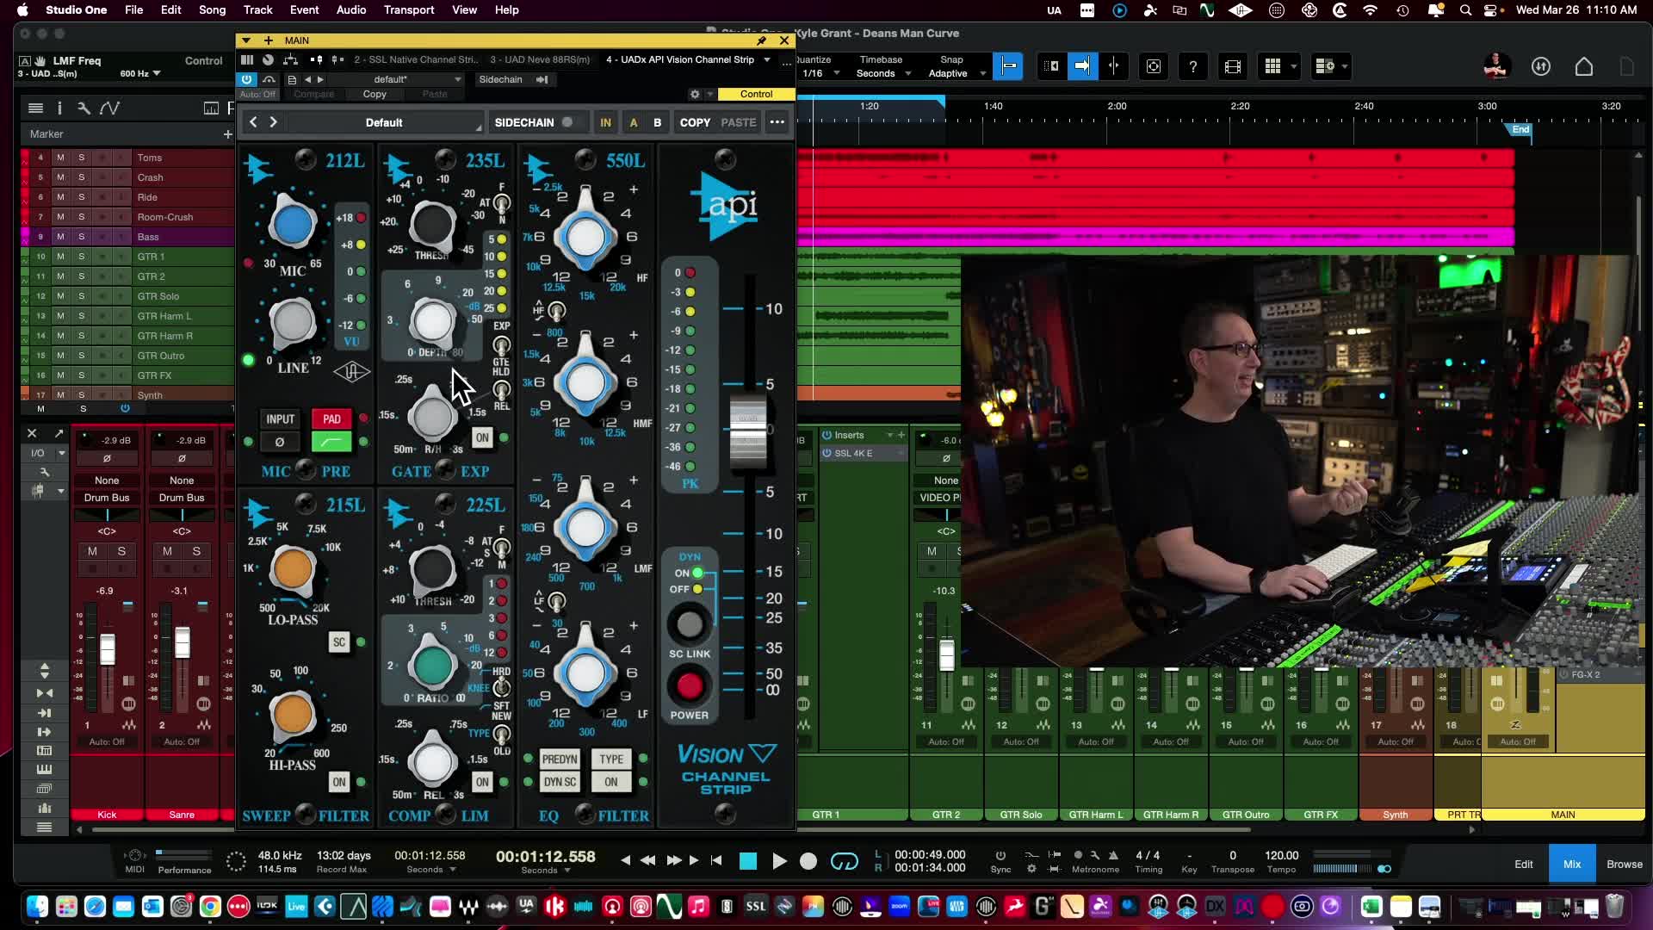This screenshot has width=1653, height=930.
Task: Click the EQ TYPE button
Action: (x=611, y=759)
